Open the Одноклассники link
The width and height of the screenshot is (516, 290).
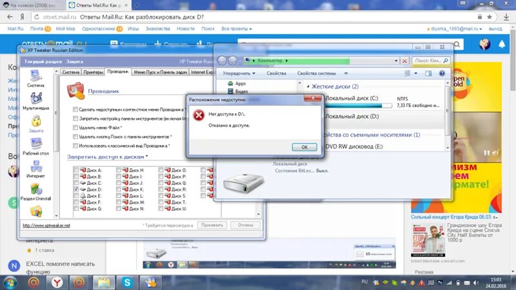point(98,29)
